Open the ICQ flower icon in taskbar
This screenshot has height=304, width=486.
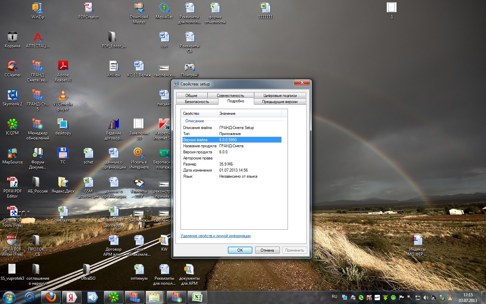pyautogui.click(x=113, y=297)
